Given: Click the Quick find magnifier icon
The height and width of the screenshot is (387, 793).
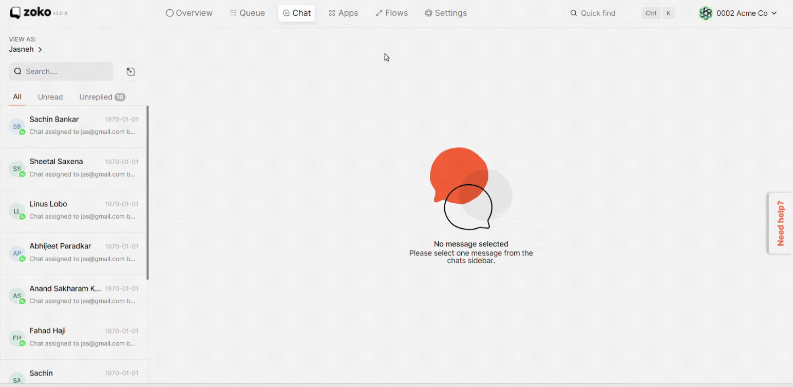Looking at the screenshot, I should tap(574, 13).
